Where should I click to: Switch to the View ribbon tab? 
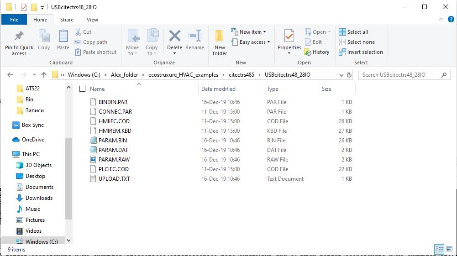[92, 20]
